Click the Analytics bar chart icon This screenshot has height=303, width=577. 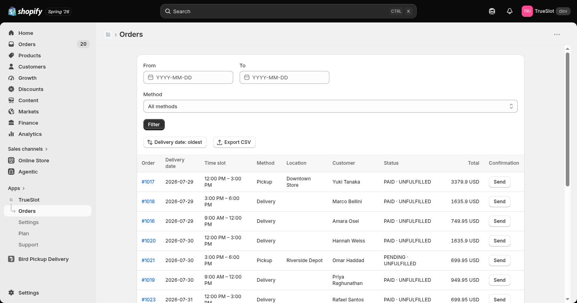[x=11, y=134]
